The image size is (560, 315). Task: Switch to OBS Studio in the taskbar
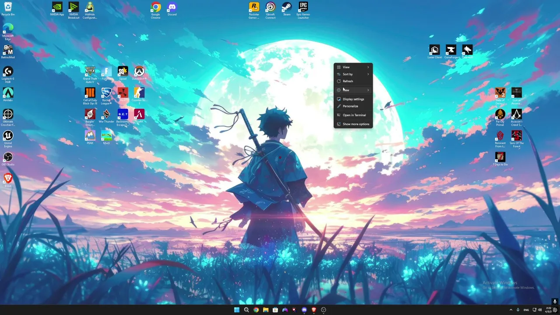324,310
